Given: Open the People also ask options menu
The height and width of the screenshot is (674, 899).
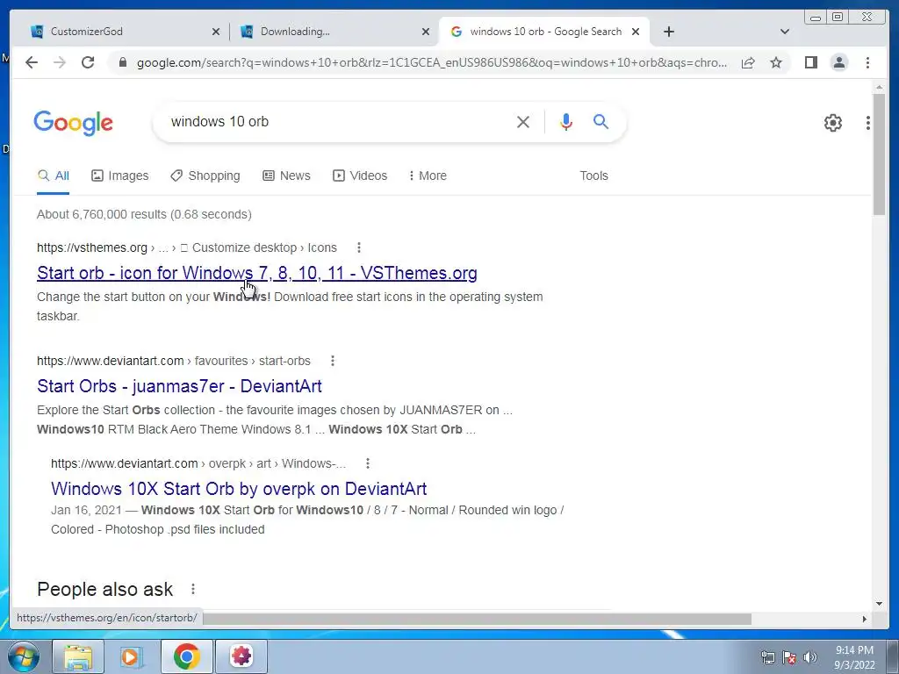Looking at the screenshot, I should coord(193,589).
